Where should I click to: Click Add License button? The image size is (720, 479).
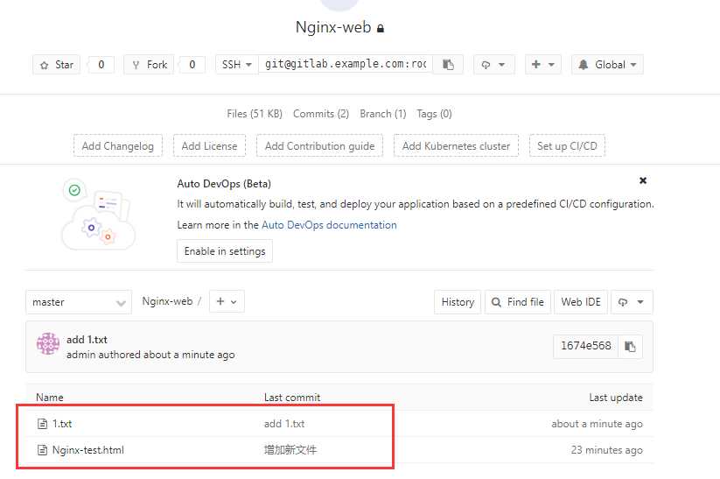(209, 145)
